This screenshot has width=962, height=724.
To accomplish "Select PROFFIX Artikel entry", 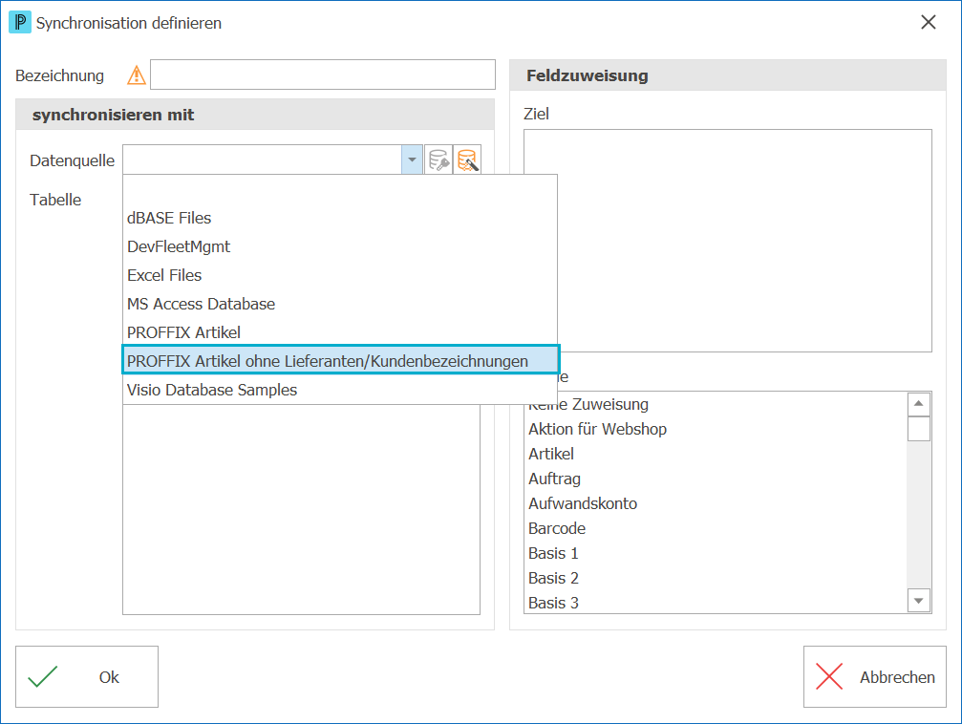I will [340, 332].
